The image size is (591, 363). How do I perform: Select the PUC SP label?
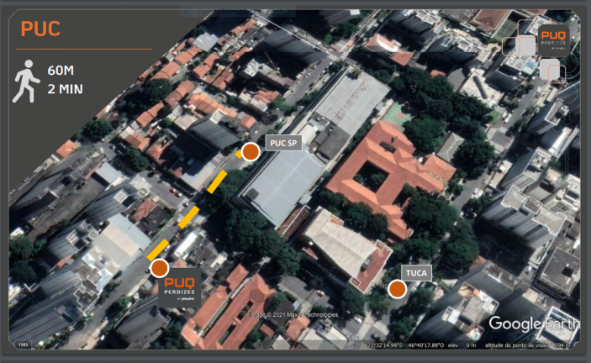(x=283, y=142)
